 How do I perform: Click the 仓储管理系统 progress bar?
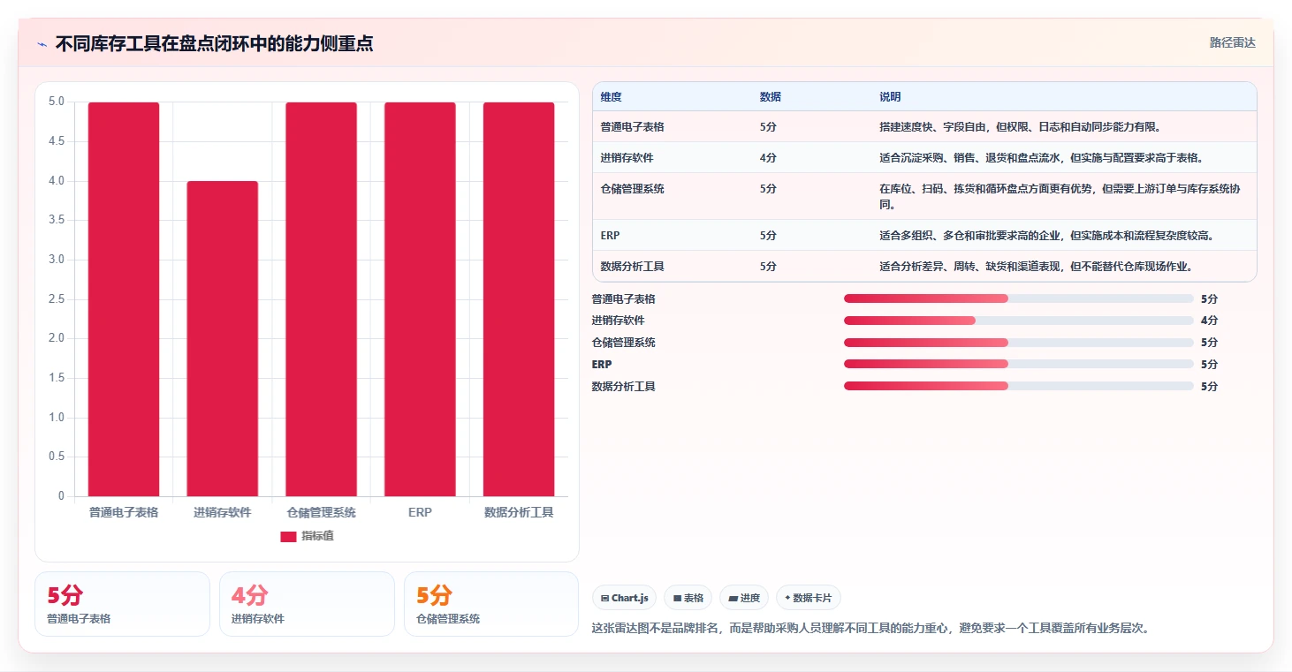pyautogui.click(x=1019, y=343)
